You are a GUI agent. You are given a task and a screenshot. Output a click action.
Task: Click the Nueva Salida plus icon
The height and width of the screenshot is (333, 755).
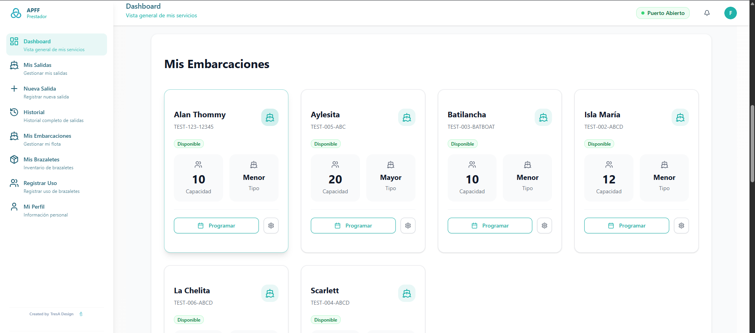(x=14, y=89)
